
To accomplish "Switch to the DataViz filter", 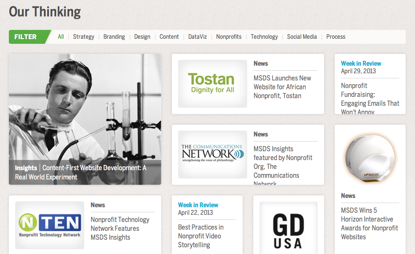I will pyautogui.click(x=198, y=37).
